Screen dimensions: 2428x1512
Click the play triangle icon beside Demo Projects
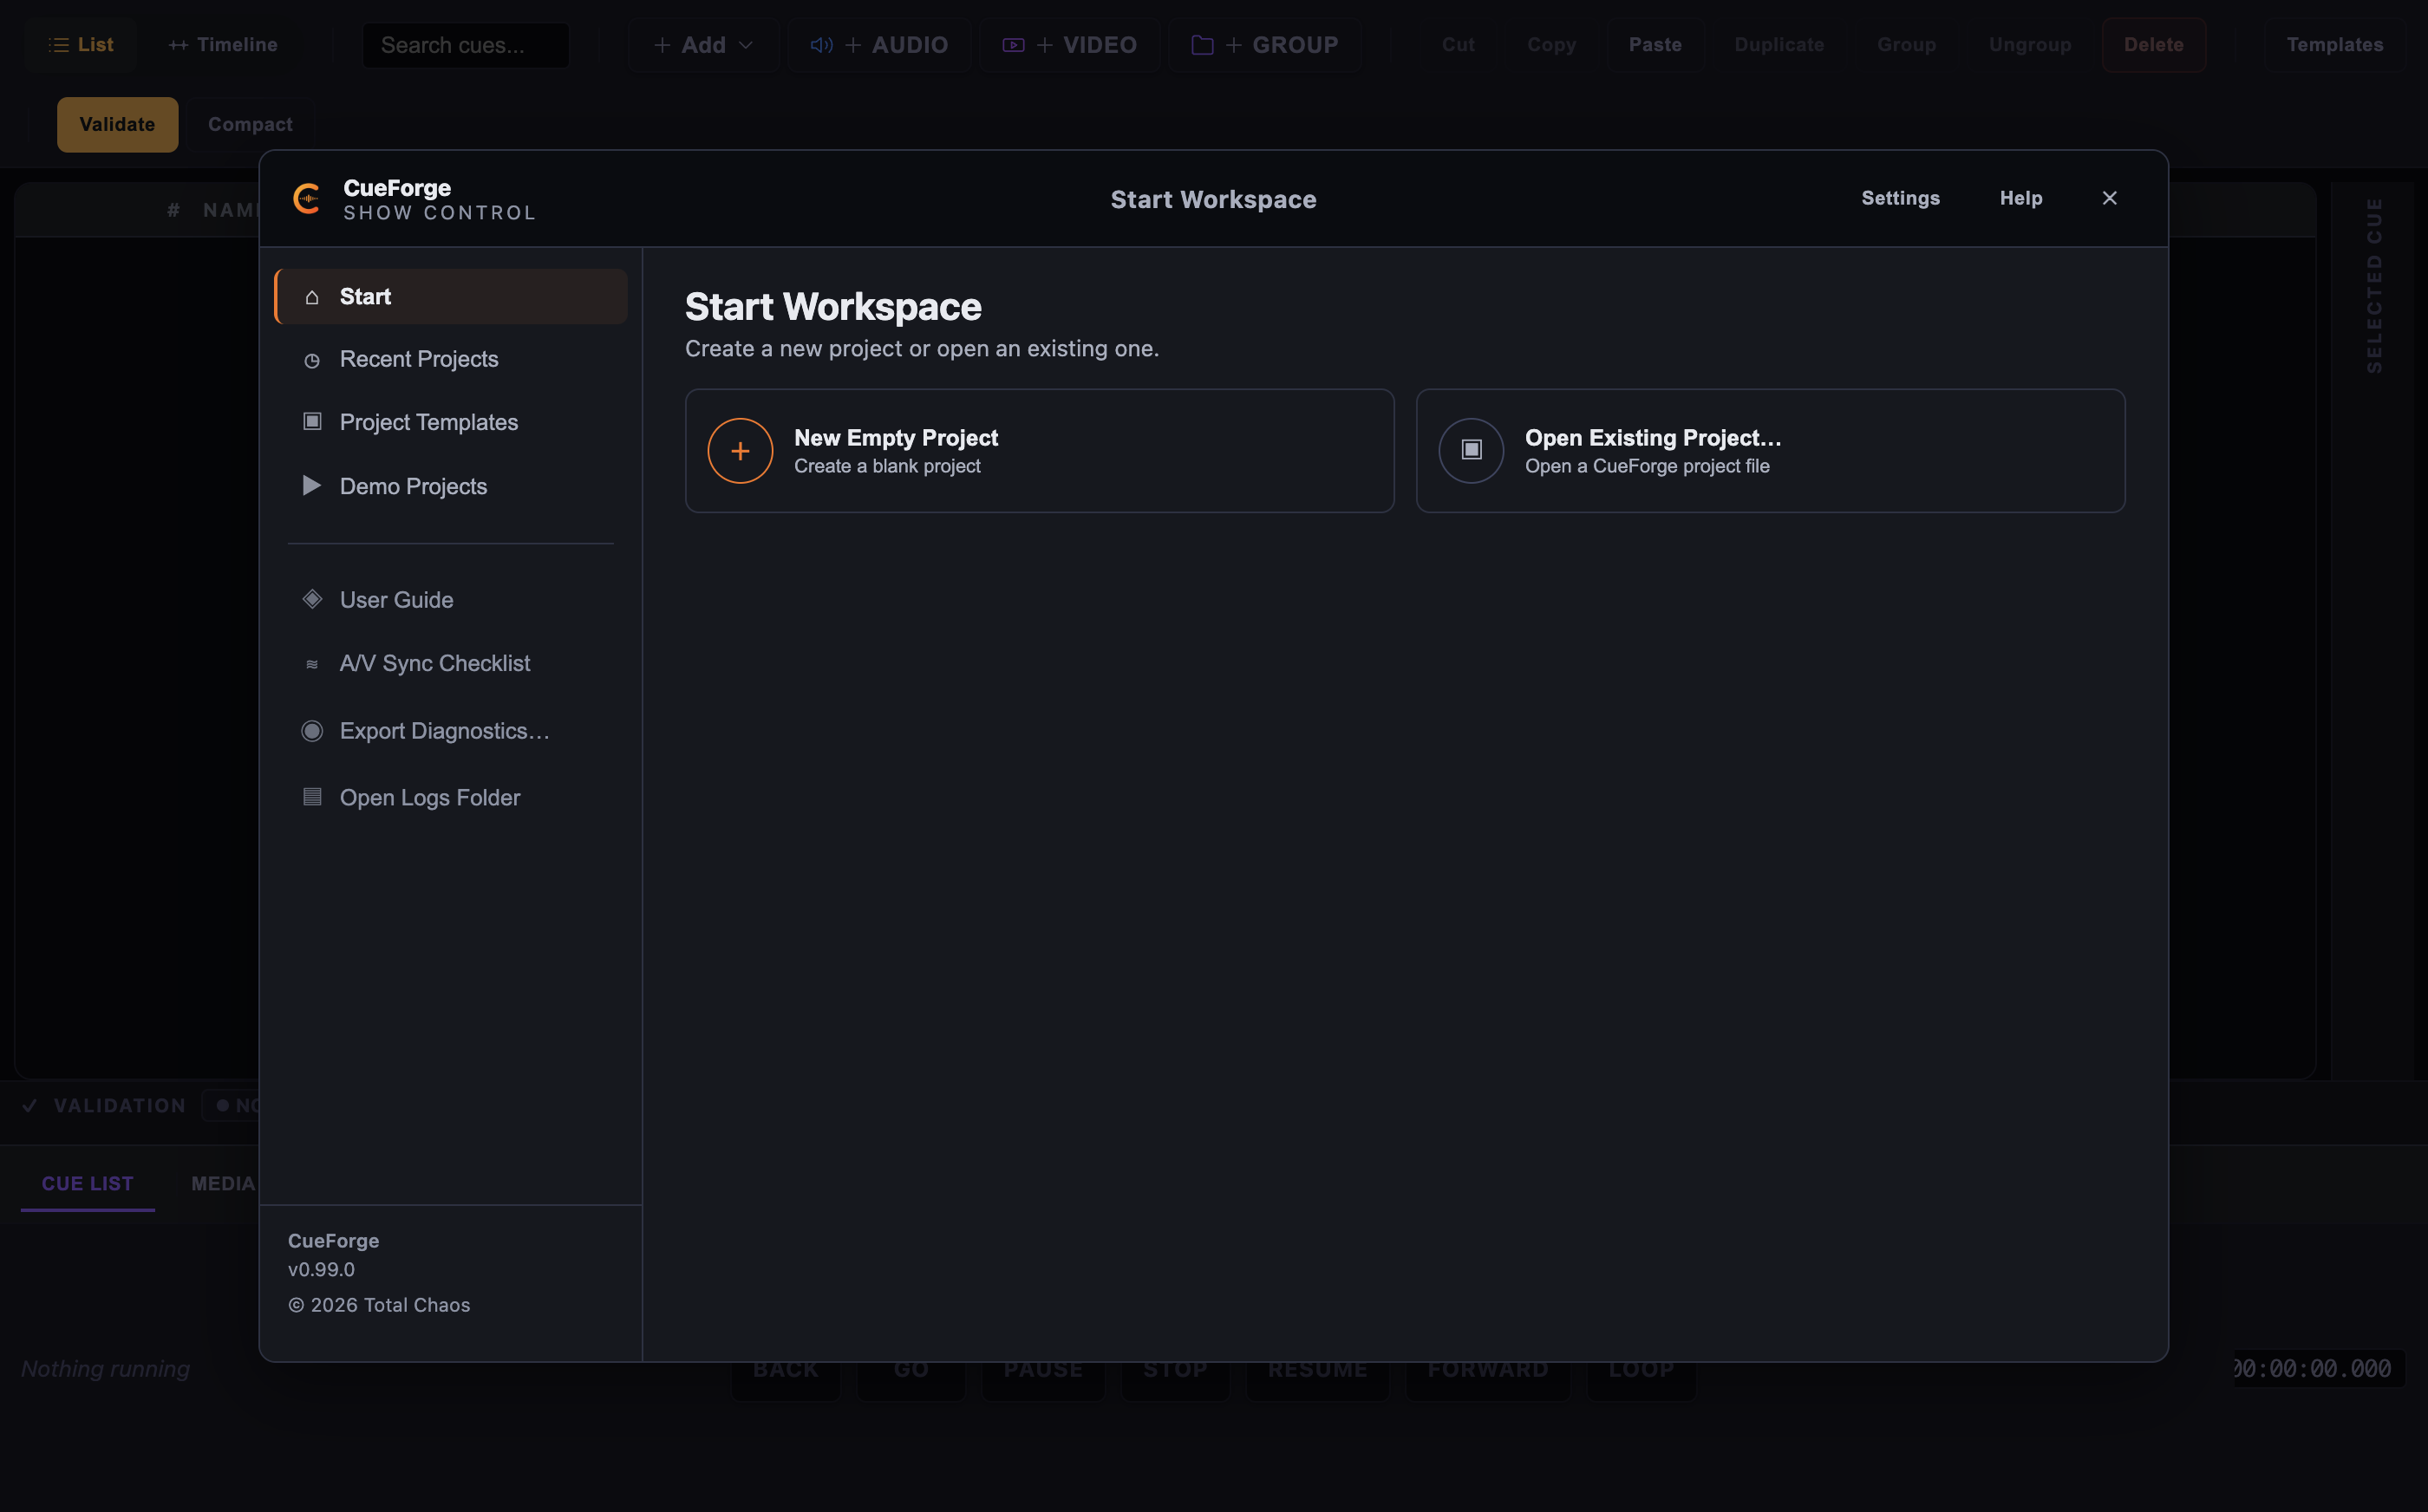[x=312, y=486]
